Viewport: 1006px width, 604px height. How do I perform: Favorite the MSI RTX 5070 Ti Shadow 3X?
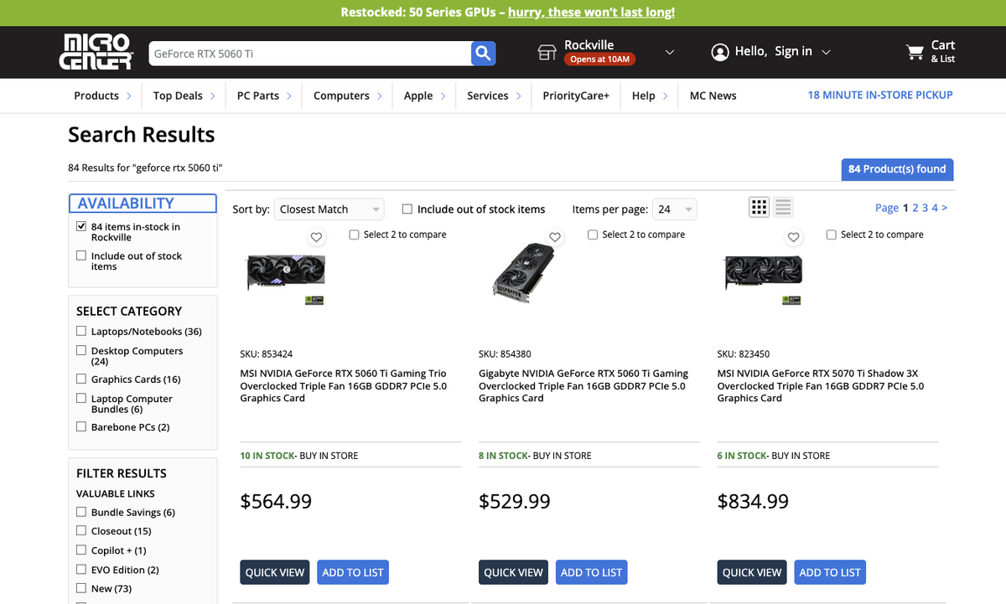click(x=793, y=237)
